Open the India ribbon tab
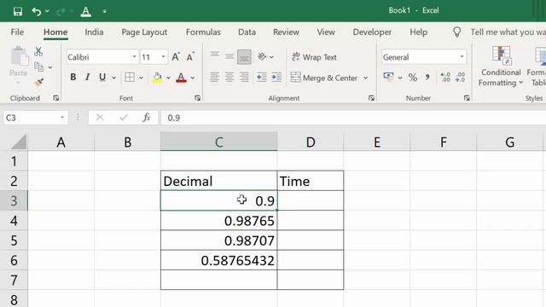This screenshot has width=546, height=307. coord(94,32)
